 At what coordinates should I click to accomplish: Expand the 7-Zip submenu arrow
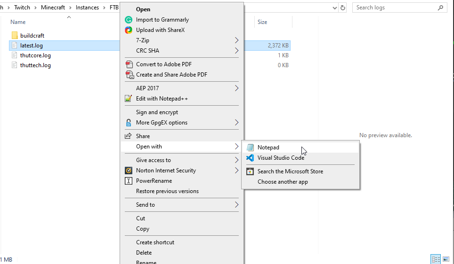[x=236, y=40]
